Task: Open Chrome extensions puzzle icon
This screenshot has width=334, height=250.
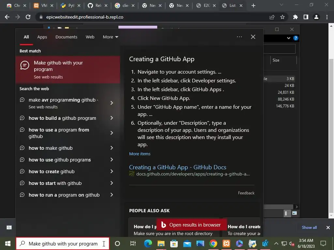Action: coord(296,17)
